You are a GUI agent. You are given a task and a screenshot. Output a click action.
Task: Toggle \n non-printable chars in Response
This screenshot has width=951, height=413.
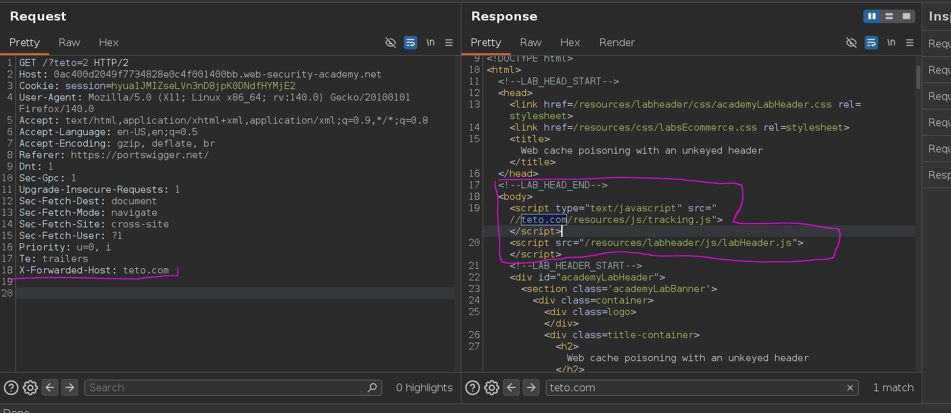tap(891, 42)
